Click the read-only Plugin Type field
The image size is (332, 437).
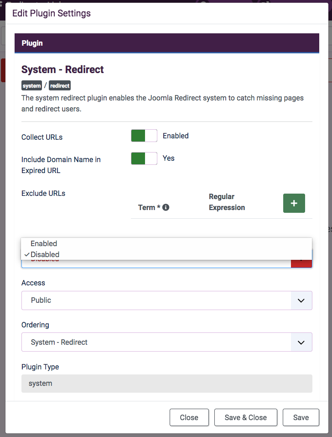(167, 384)
